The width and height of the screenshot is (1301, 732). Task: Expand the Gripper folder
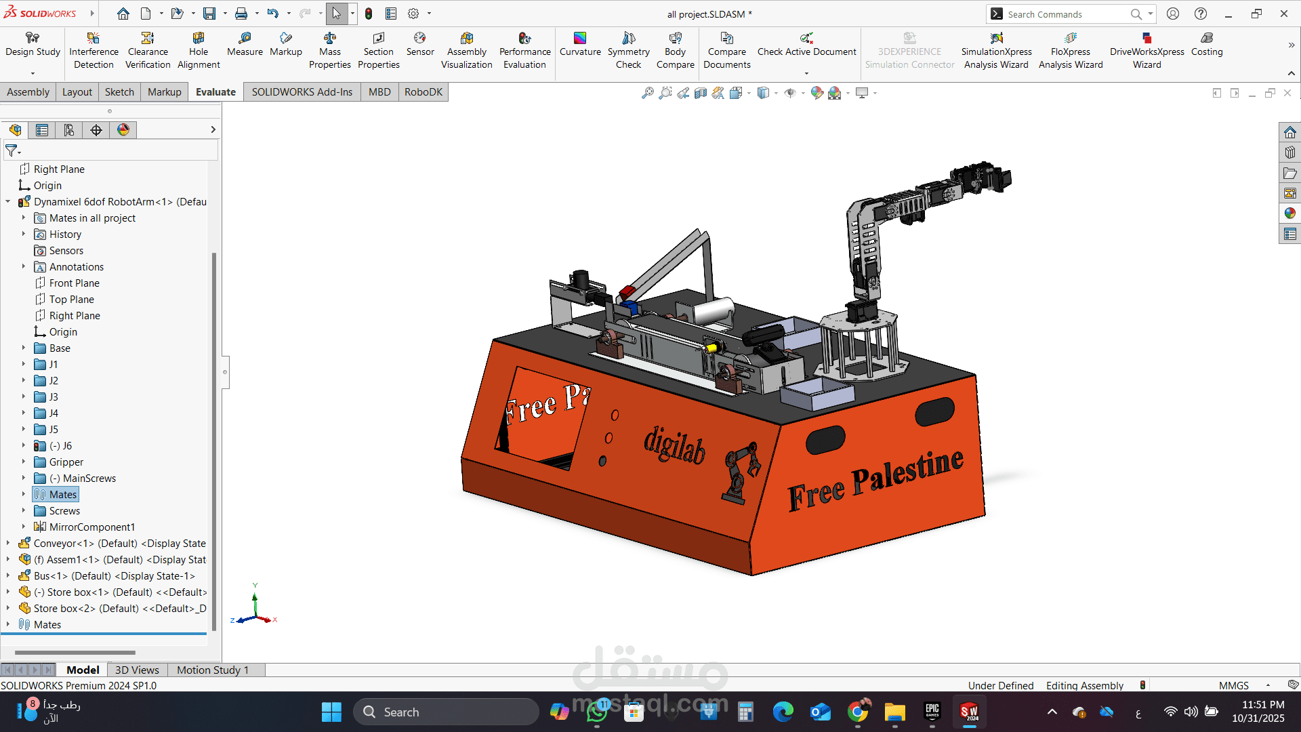pos(23,462)
